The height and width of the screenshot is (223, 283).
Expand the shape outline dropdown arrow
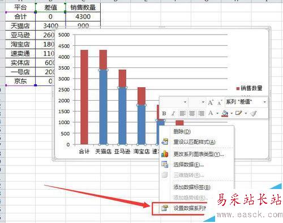(x=246, y=113)
